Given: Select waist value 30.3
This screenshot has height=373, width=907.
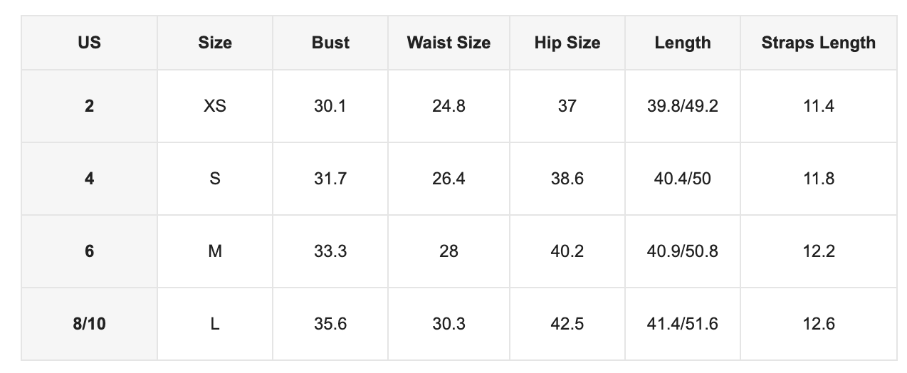Looking at the screenshot, I should (449, 324).
